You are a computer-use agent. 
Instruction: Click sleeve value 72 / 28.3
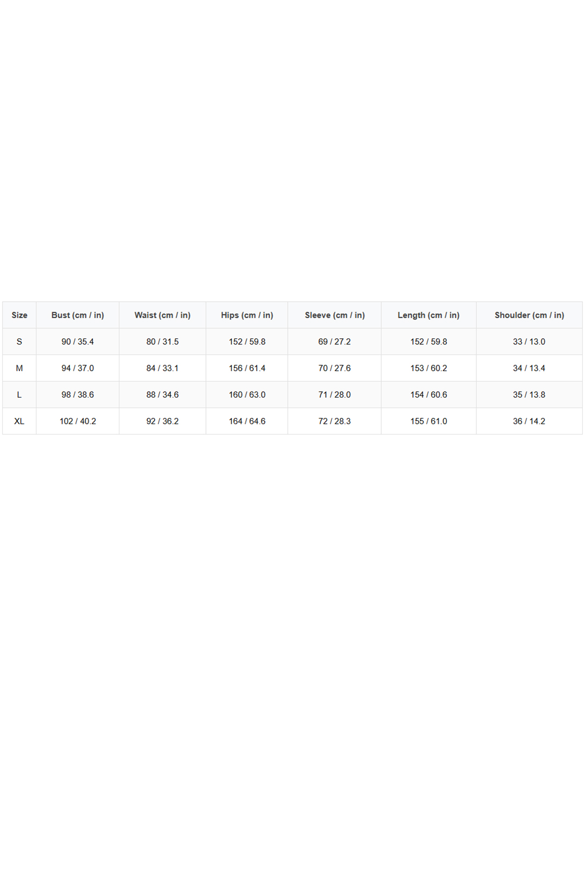coord(334,421)
